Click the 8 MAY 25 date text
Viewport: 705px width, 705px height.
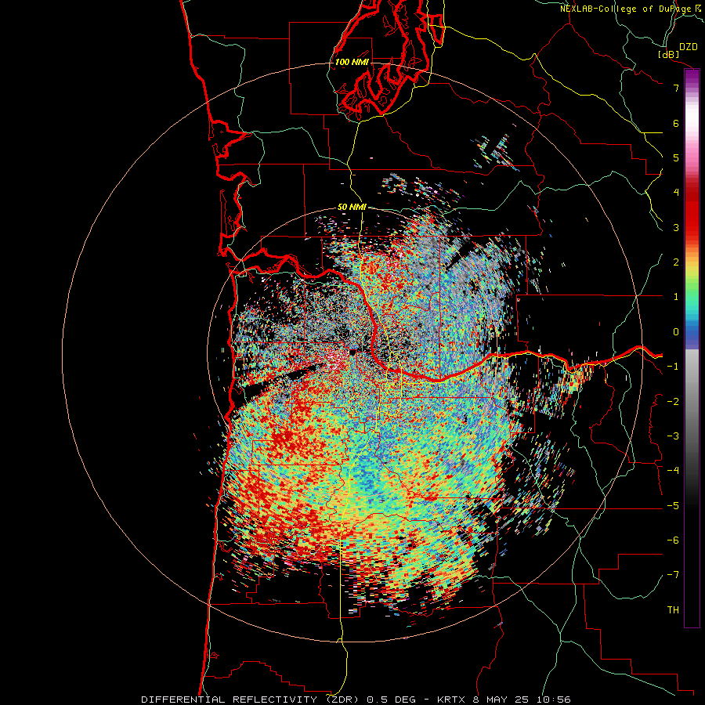click(501, 700)
